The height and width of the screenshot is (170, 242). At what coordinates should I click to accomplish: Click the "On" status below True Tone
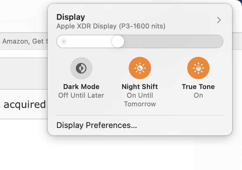[x=198, y=96]
